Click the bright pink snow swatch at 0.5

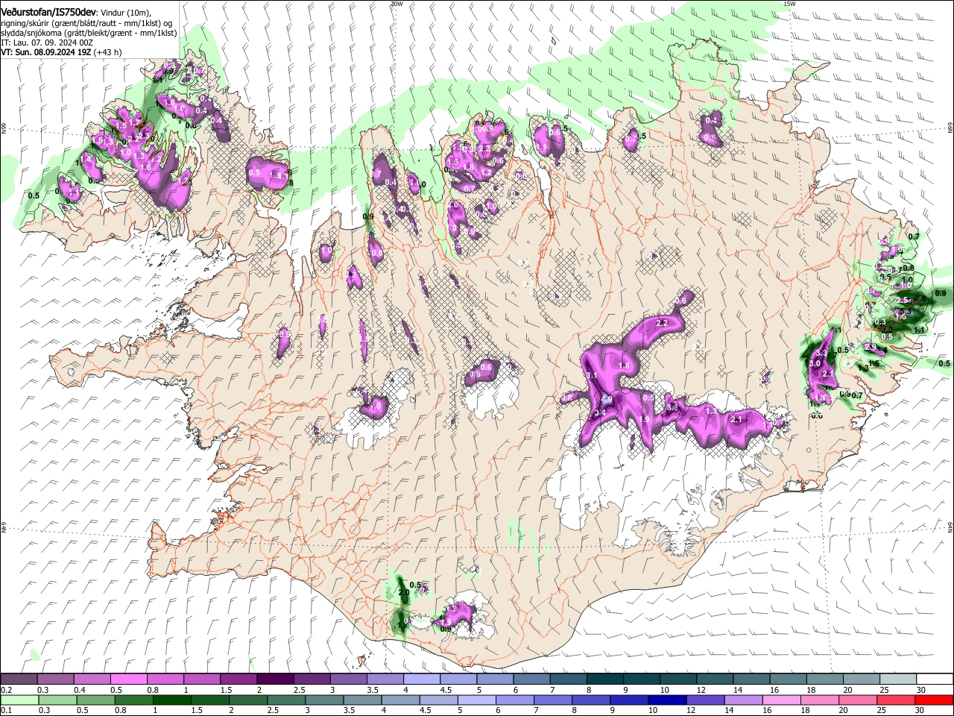pyautogui.click(x=129, y=679)
